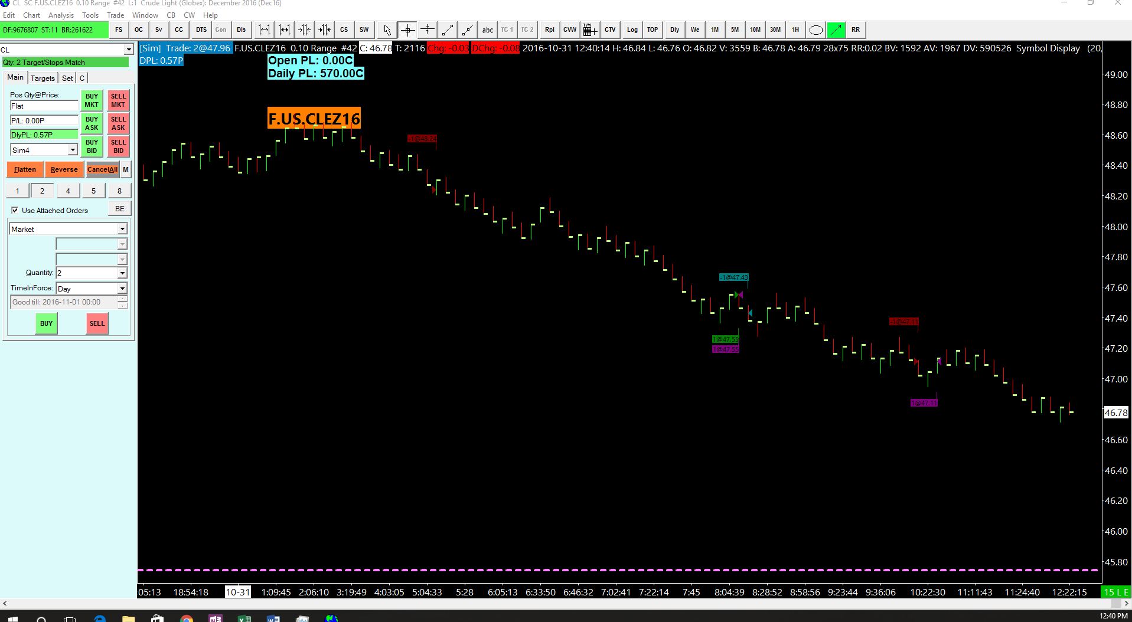
Task: Click the SELL BID button
Action: (x=118, y=146)
